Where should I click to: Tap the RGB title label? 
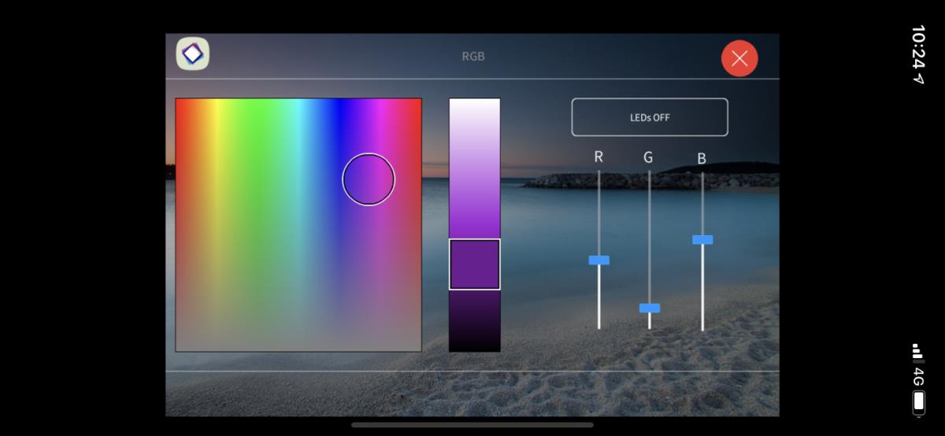472,57
